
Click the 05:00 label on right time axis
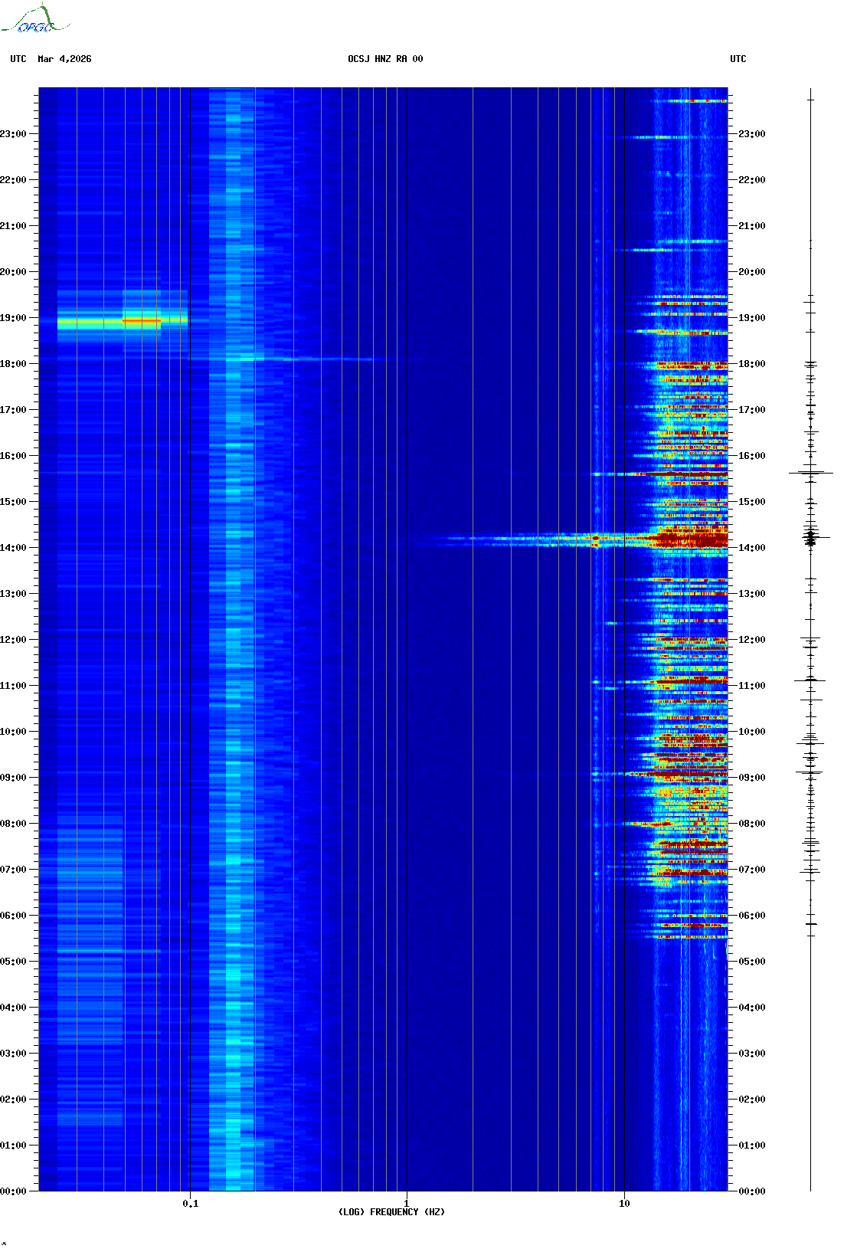(752, 962)
